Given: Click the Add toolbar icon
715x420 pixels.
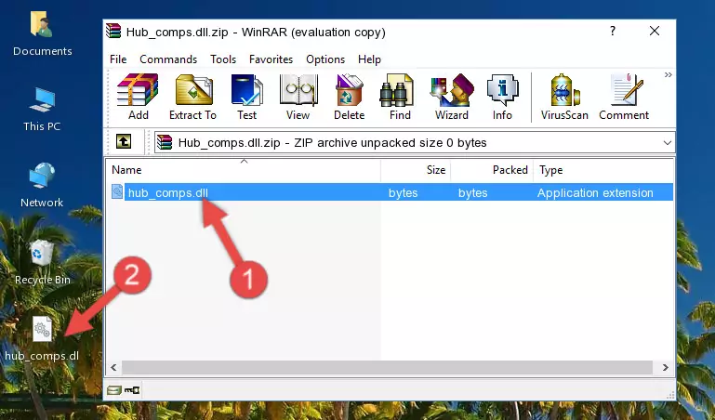Looking at the screenshot, I should (x=138, y=97).
